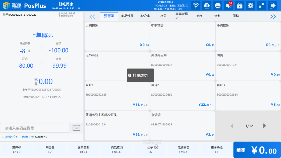Add 大购物袋 product tile to order
Screen dimensions: 281x158
117,36
